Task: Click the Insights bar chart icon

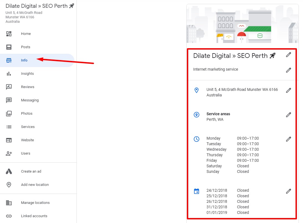Action: 9,74
